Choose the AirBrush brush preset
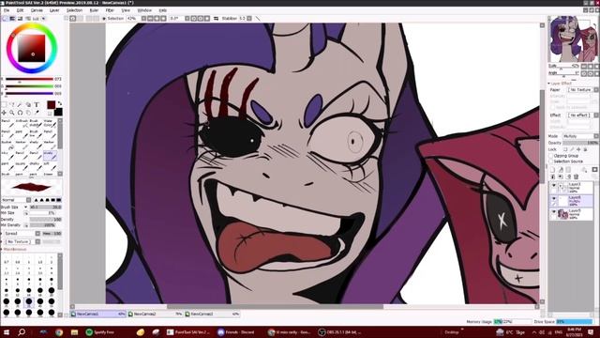The image size is (600, 338). click(22, 123)
